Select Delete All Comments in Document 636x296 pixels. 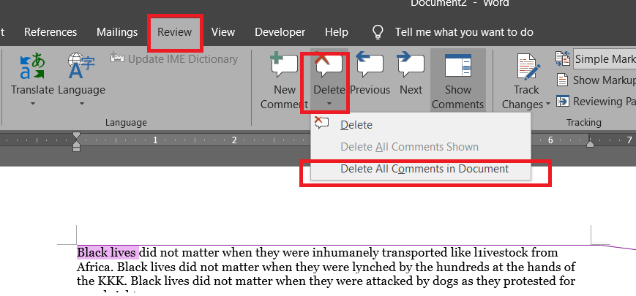pos(424,169)
